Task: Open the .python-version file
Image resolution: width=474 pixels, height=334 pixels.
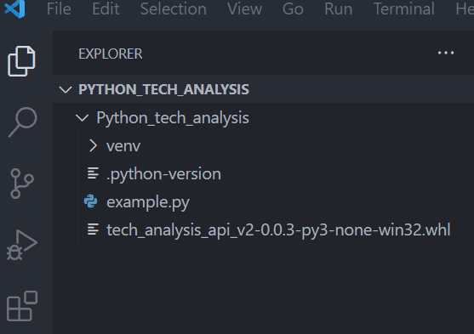Action: (163, 174)
